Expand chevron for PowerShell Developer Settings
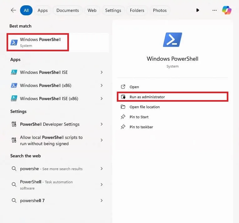Image resolution: width=239 pixels, height=223 pixels. pyautogui.click(x=102, y=124)
